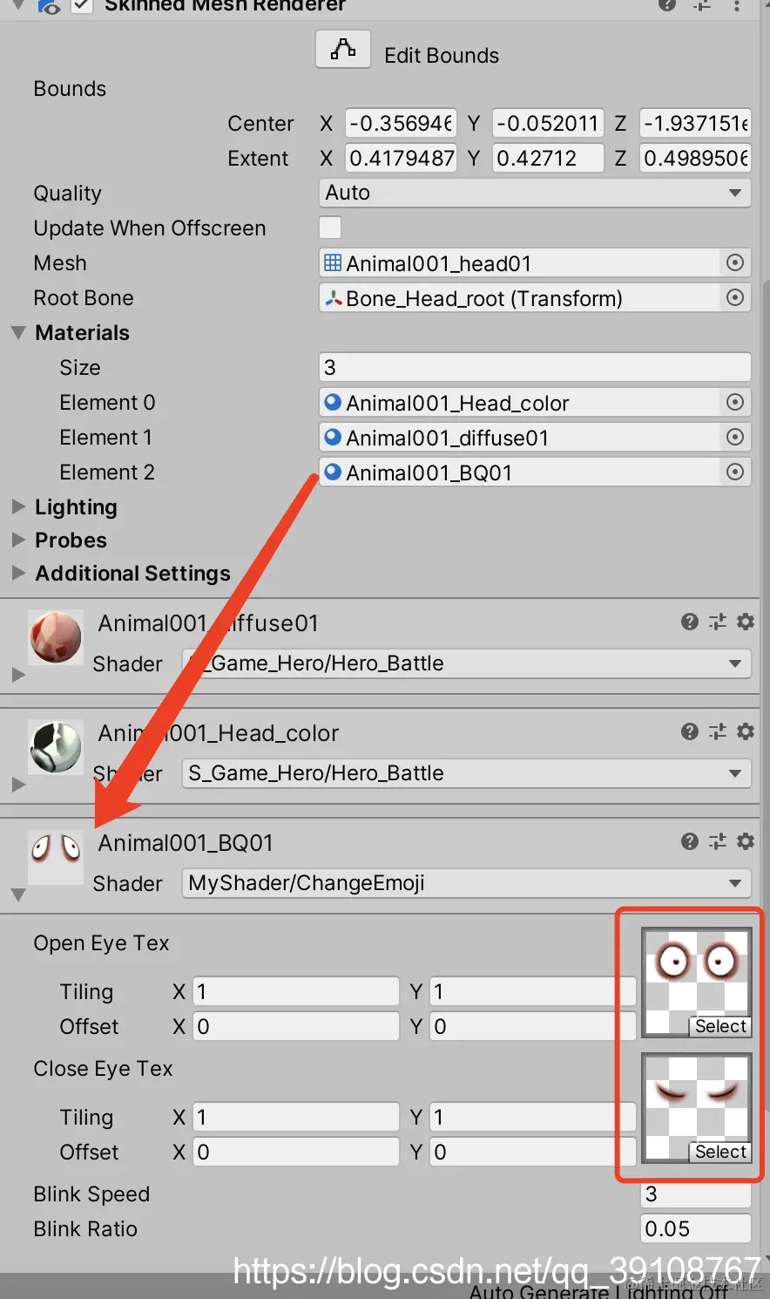Open gear settings menu for Animal001_diffuse01
The image size is (770, 1299).
(x=746, y=622)
